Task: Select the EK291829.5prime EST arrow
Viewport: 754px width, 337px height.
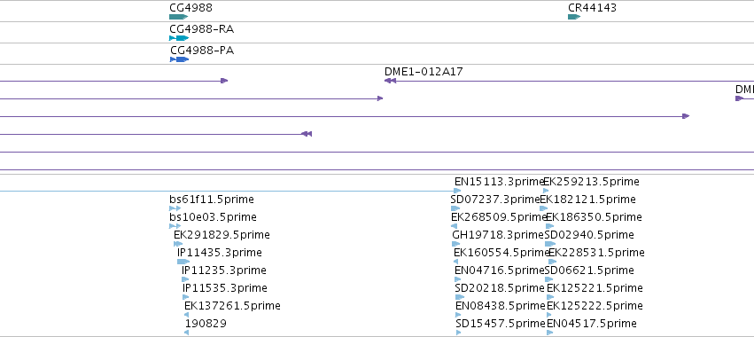Action: (178, 244)
